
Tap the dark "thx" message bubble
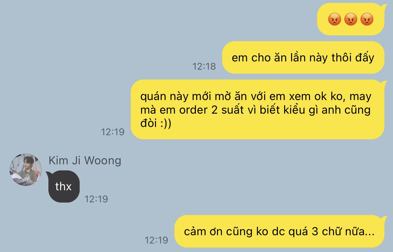pos(64,186)
